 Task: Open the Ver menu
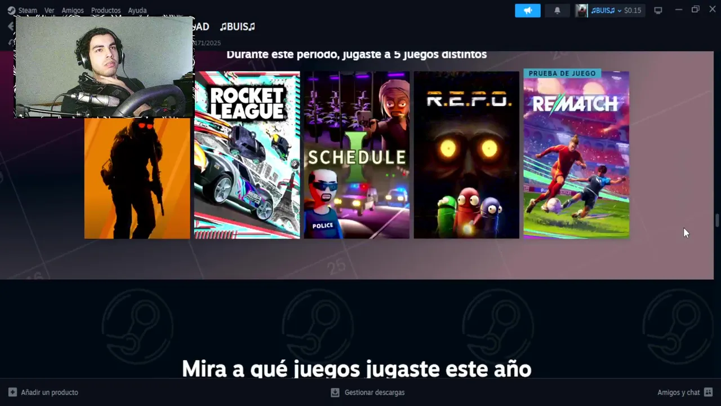tap(50, 10)
